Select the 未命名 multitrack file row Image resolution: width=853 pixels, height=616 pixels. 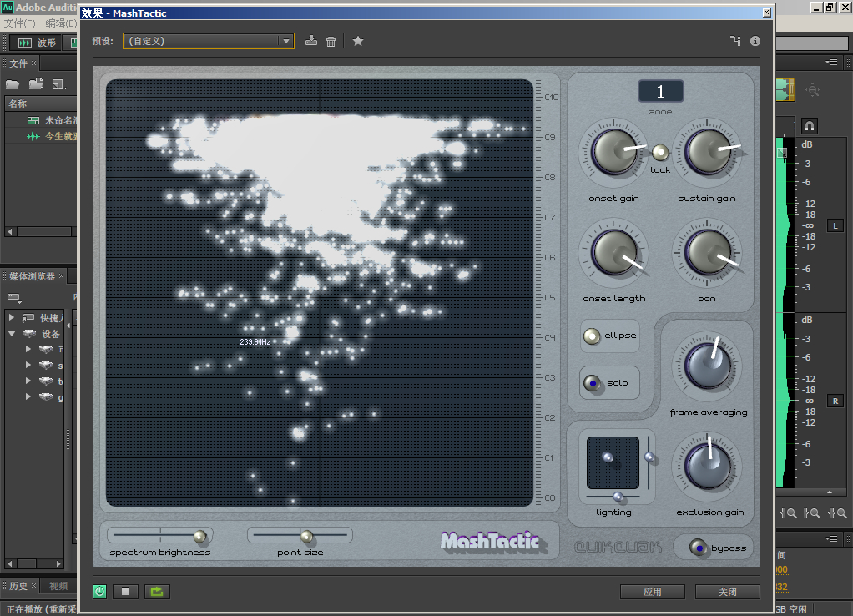(x=43, y=120)
